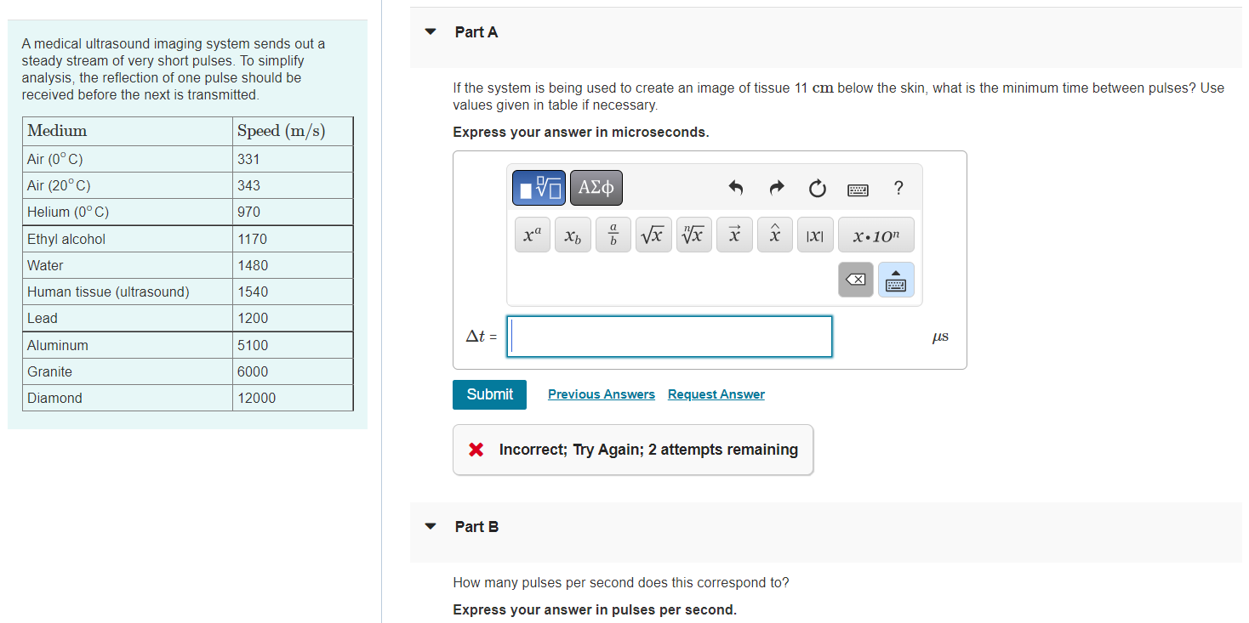Insert an nth root template

(x=693, y=235)
